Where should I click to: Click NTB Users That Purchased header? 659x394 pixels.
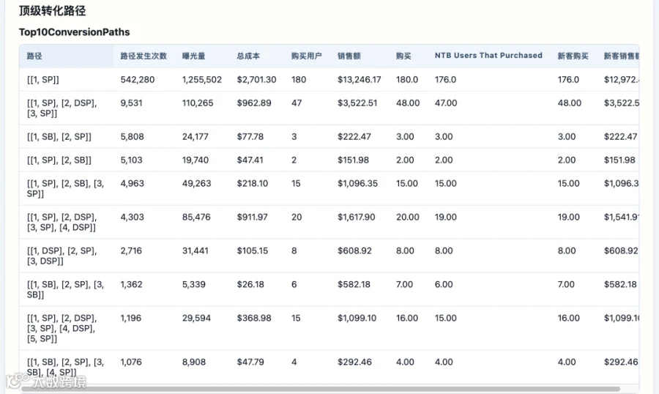[x=488, y=56]
